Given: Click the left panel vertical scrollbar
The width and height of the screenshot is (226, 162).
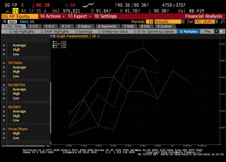Looking at the screenshot, I should point(51,107).
